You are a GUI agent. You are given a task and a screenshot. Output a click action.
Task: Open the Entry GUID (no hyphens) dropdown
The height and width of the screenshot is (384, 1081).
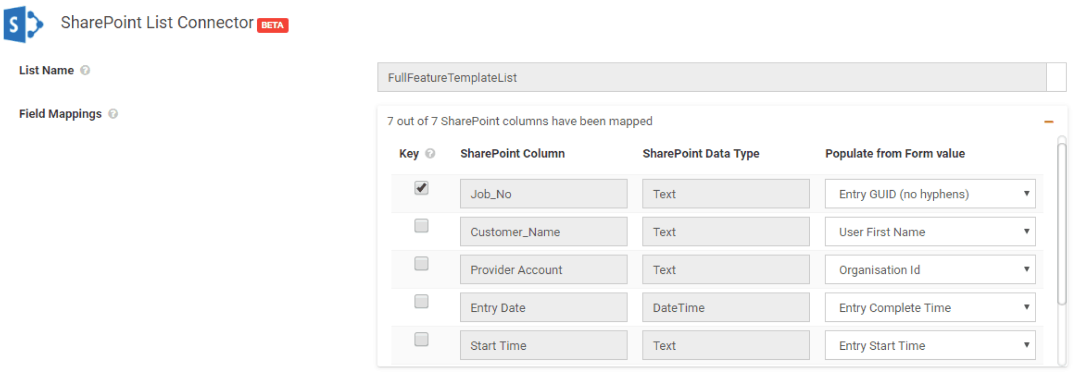pyautogui.click(x=930, y=193)
